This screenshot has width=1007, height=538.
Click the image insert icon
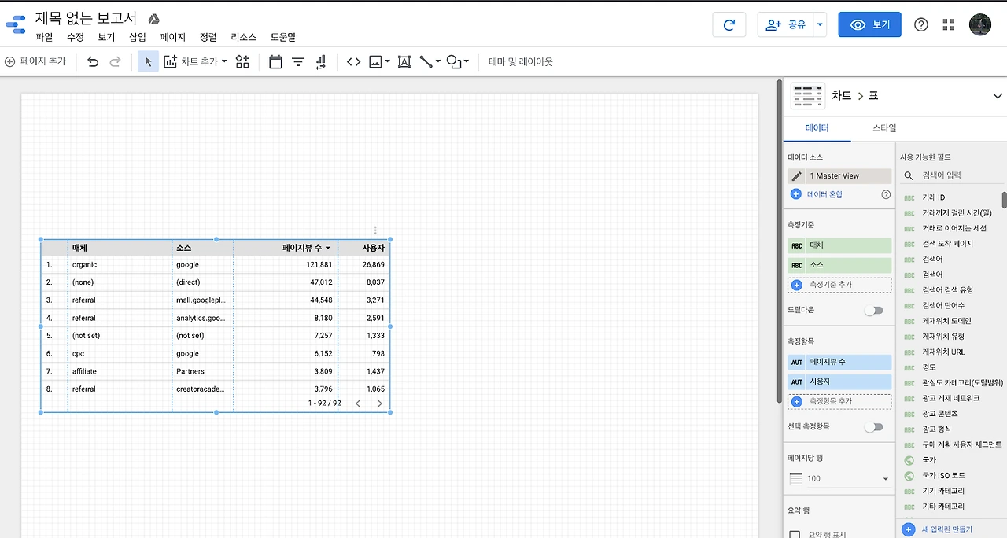coord(375,61)
